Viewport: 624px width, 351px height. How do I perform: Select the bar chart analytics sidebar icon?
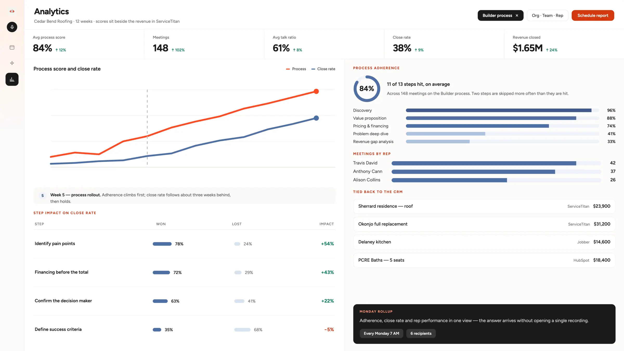pyautogui.click(x=12, y=79)
